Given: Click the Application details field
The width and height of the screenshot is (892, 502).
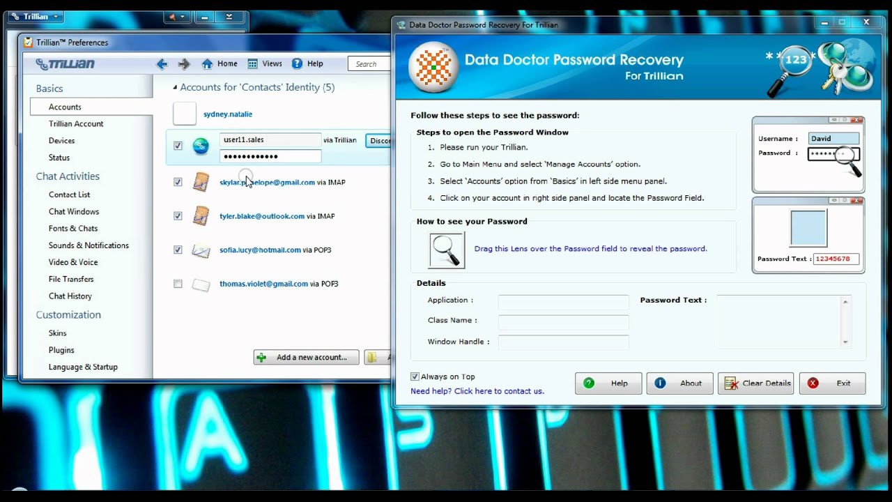Looking at the screenshot, I should [563, 302].
